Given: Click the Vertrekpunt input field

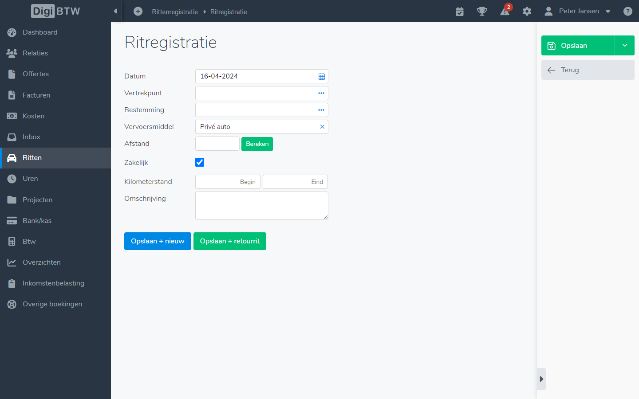Looking at the screenshot, I should 262,93.
